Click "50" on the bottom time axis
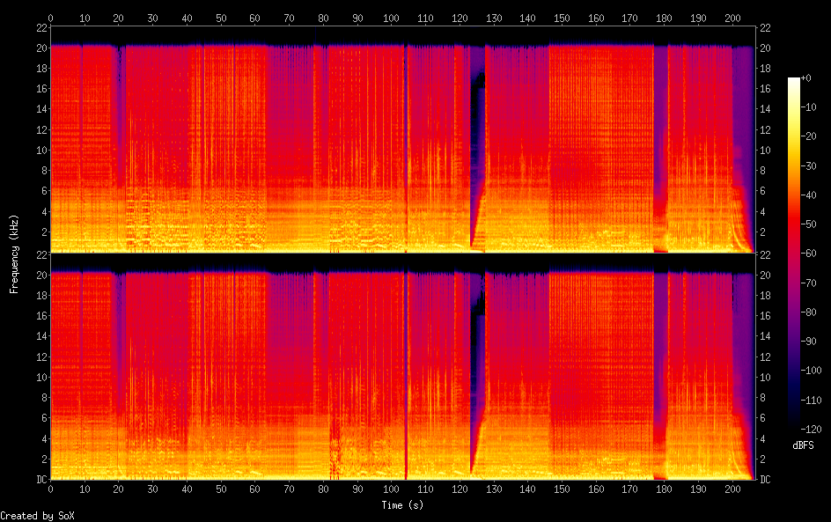Screen dimensions: 831x522 [x=221, y=489]
